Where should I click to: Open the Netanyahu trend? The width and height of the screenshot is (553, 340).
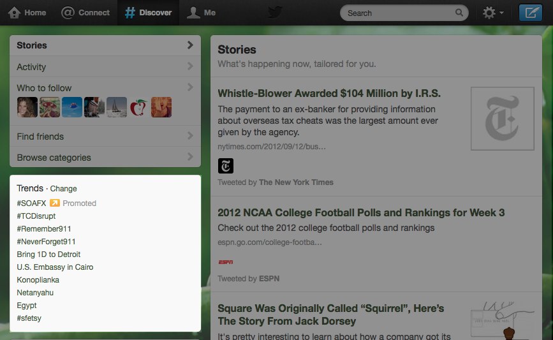[x=35, y=292]
